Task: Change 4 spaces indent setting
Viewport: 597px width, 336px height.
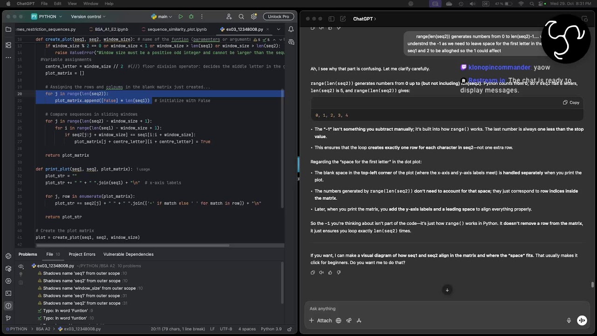Action: tap(247, 329)
